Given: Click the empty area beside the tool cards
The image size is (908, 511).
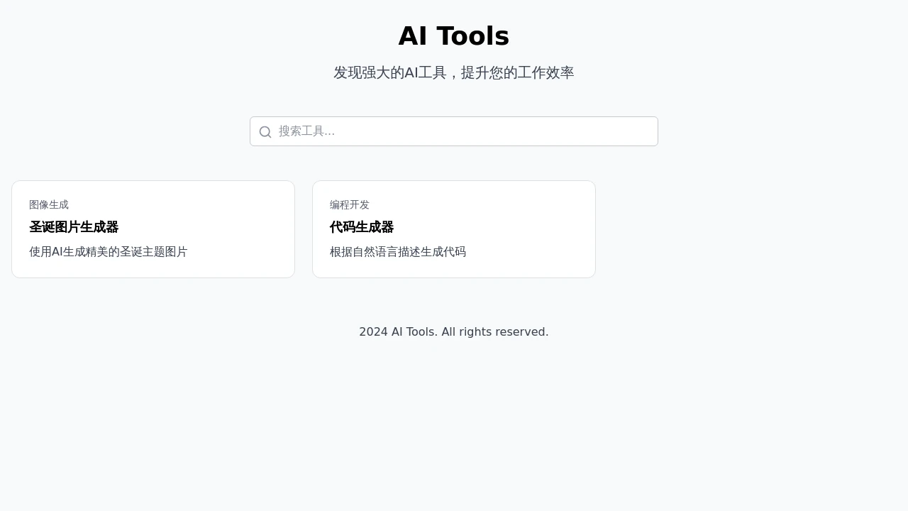Looking at the screenshot, I should click(745, 229).
